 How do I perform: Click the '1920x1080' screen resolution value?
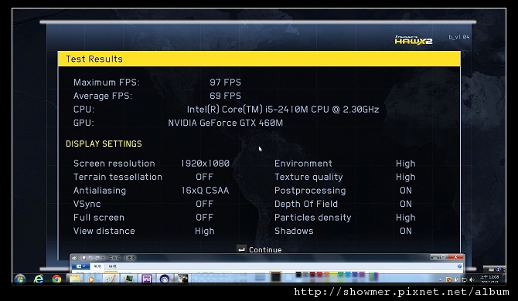205,163
